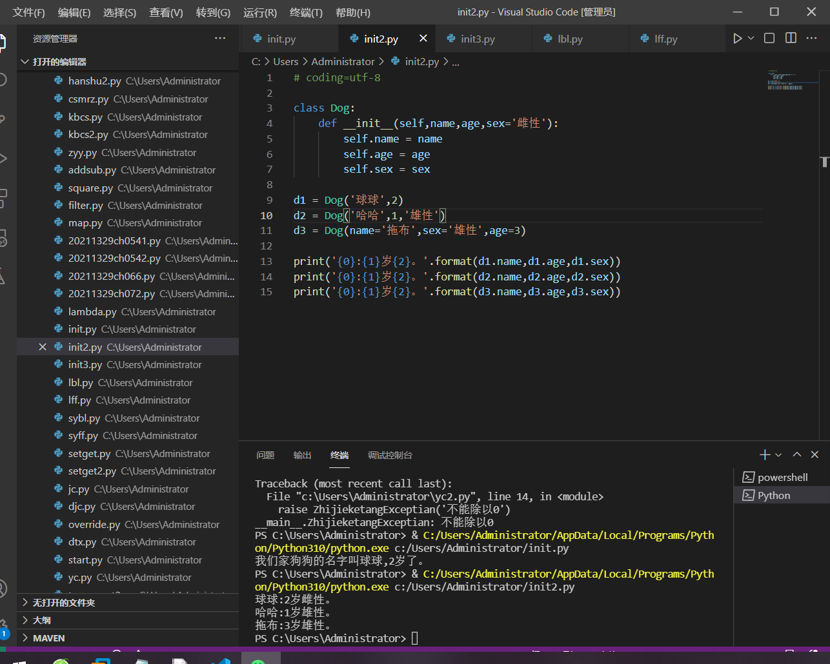The height and width of the screenshot is (664, 830).
Task: Maximize the terminal panel size
Action: point(797,455)
